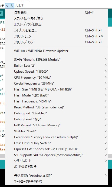Screen dimensions: 112x187
Task: Expand the シリアルポート submenu
Action: click(57, 161)
